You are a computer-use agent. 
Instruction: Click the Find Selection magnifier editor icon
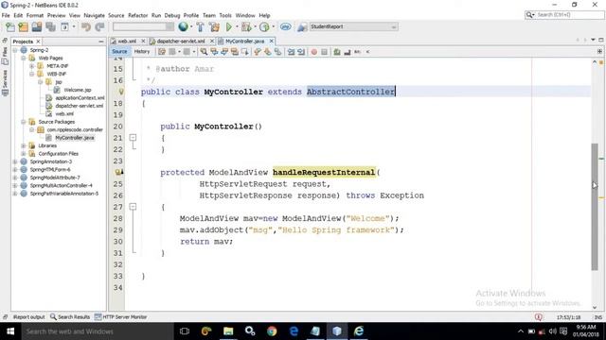point(204,52)
